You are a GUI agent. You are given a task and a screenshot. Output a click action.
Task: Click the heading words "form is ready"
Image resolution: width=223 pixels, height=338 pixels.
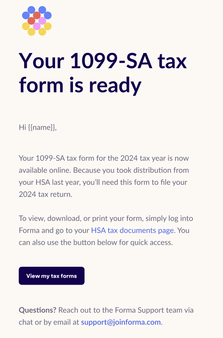point(80,85)
